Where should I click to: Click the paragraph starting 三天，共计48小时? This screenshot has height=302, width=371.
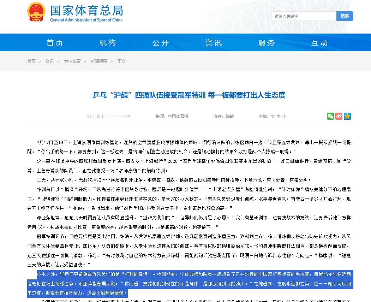[174, 180]
